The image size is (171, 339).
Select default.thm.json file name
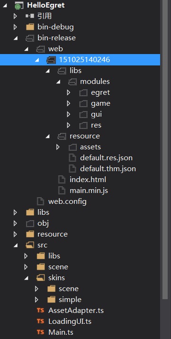(108, 169)
